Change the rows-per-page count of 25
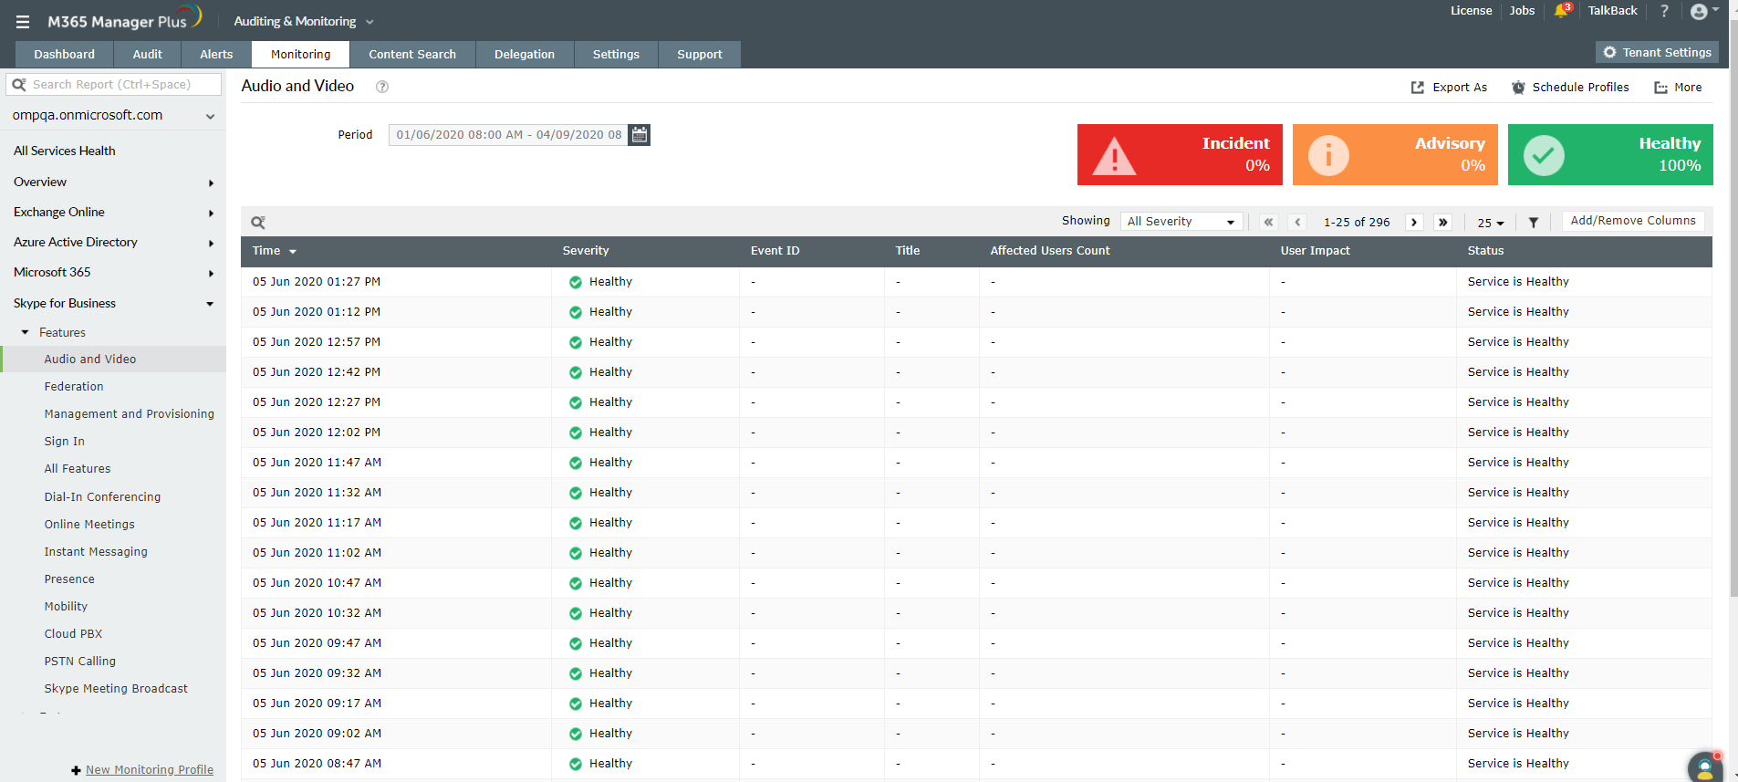The image size is (1738, 782). (x=1491, y=223)
